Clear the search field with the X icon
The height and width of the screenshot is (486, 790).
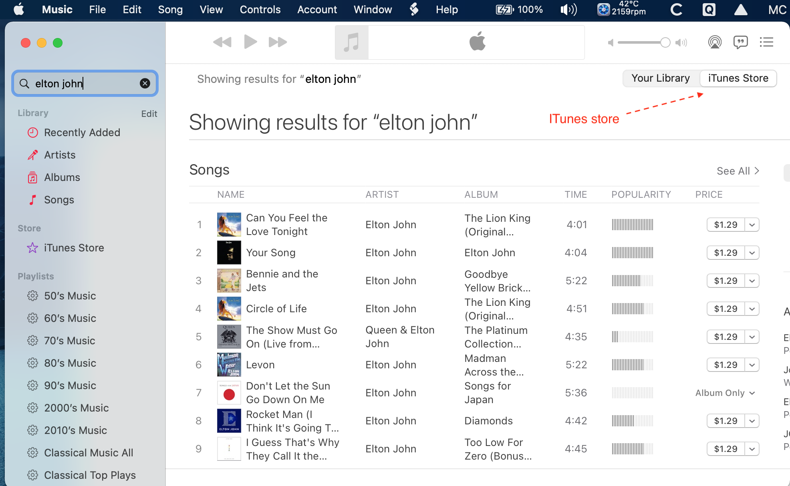(145, 83)
